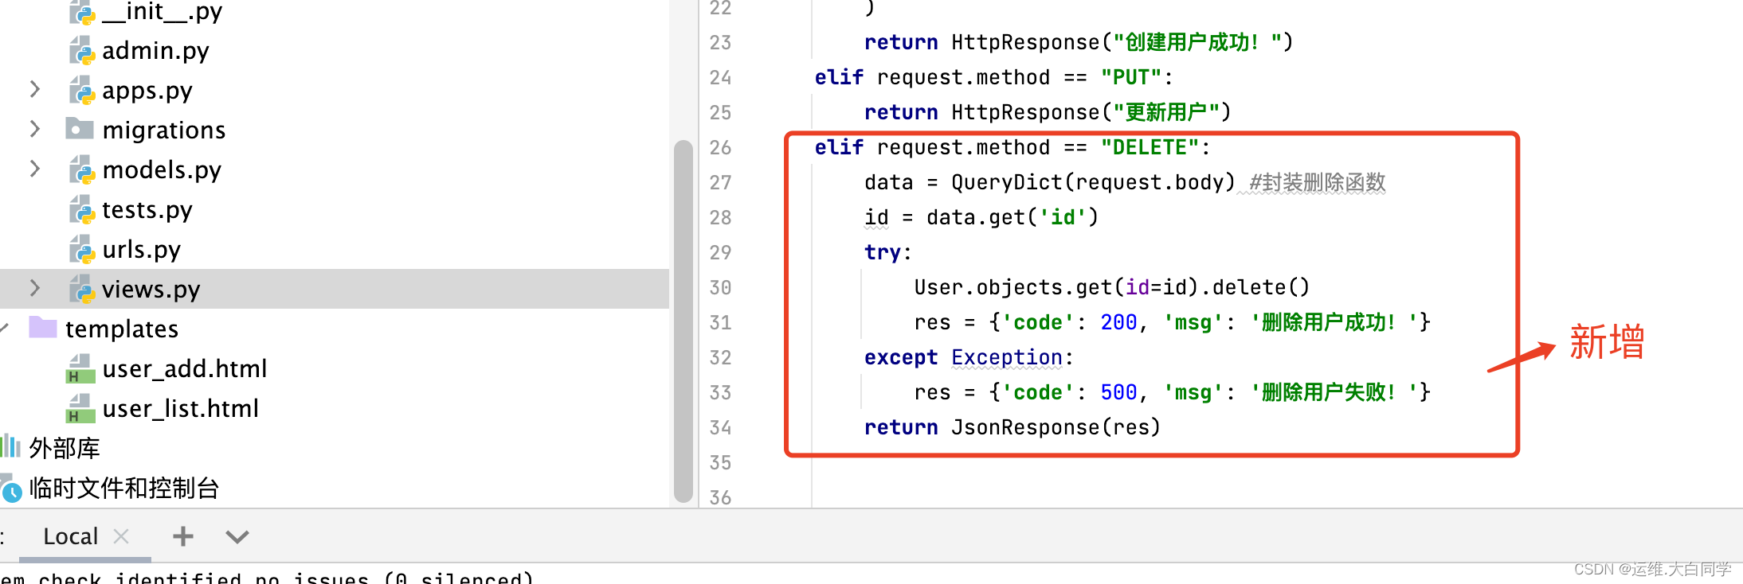Viewport: 1743px width, 584px height.
Task: Click User.objects.get on line 30
Action: 1013,287
